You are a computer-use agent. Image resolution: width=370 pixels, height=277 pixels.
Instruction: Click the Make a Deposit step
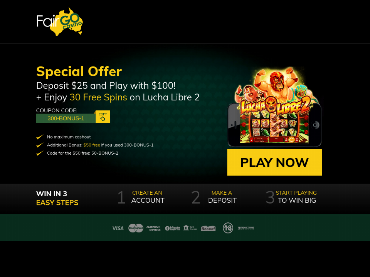pos(214,197)
